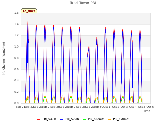Click the Oct 1 x-axis tick label
The height and width of the screenshot is (124, 166).
[107, 107]
